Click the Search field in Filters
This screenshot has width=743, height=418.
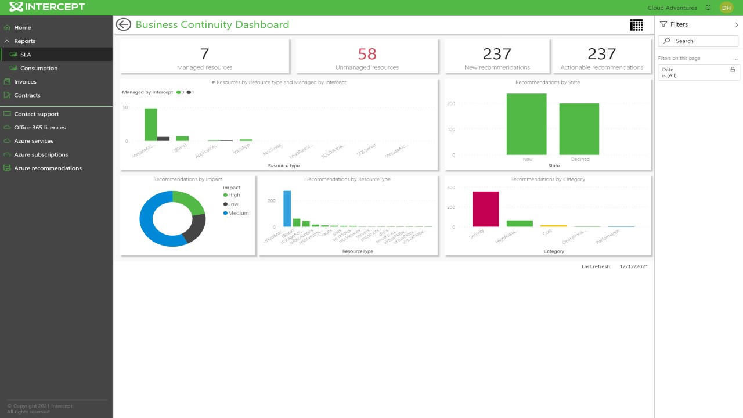(698, 41)
